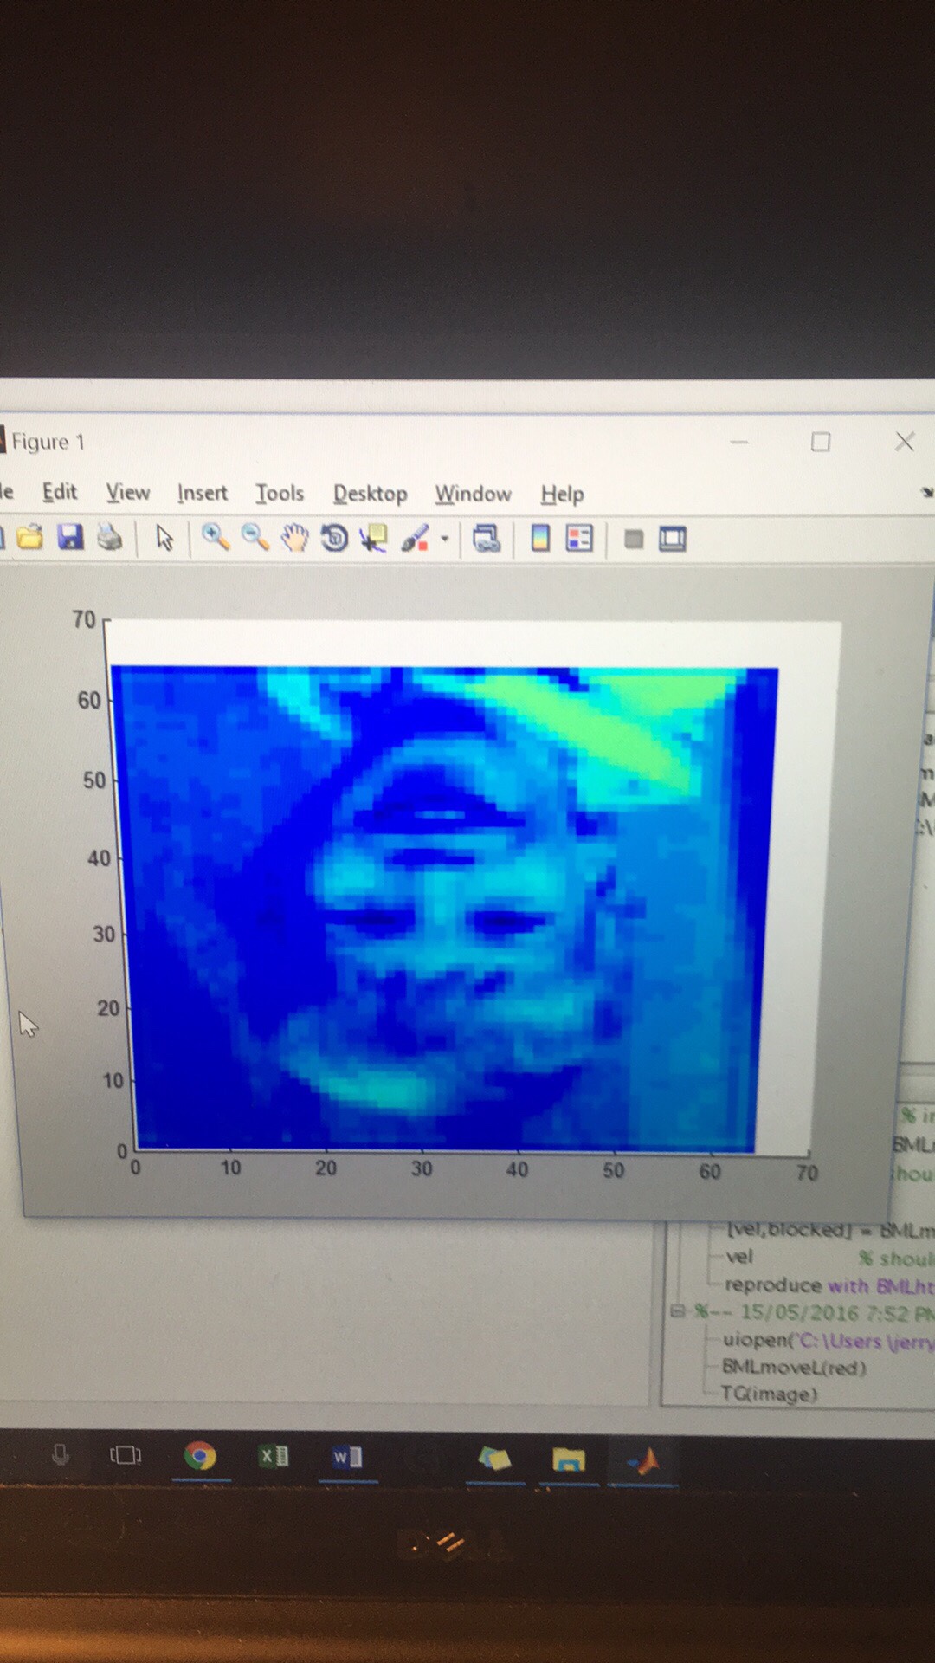Switch to Word on the taskbar
Screen dimensions: 935x1663
tap(347, 1458)
